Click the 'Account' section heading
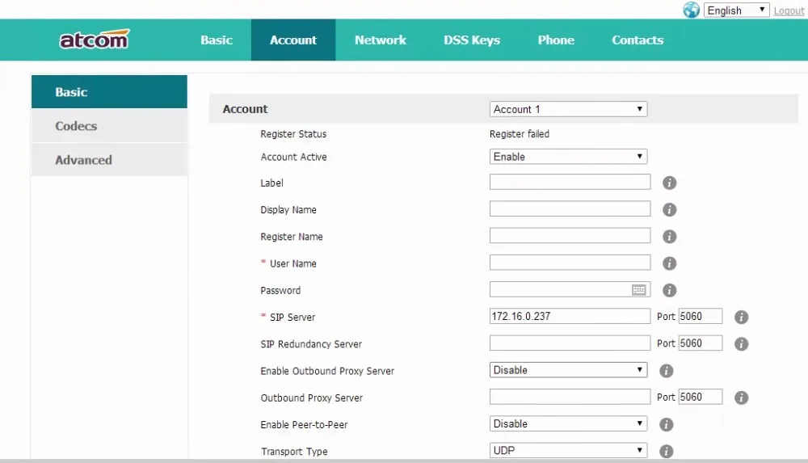808x463 pixels. [246, 109]
